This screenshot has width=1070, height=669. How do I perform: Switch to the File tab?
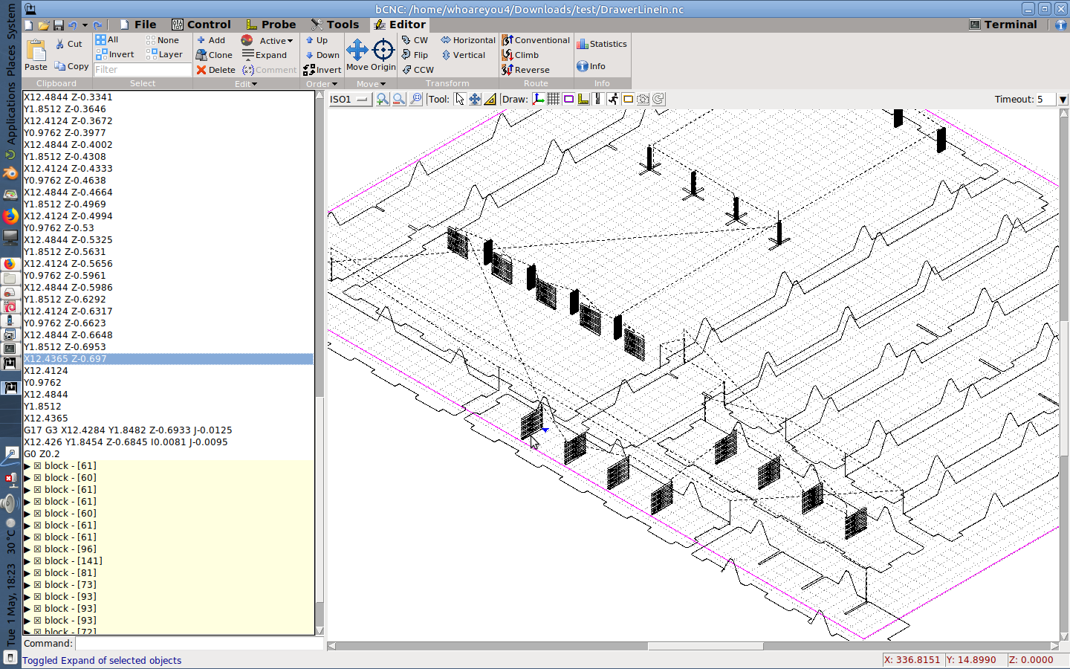138,25
